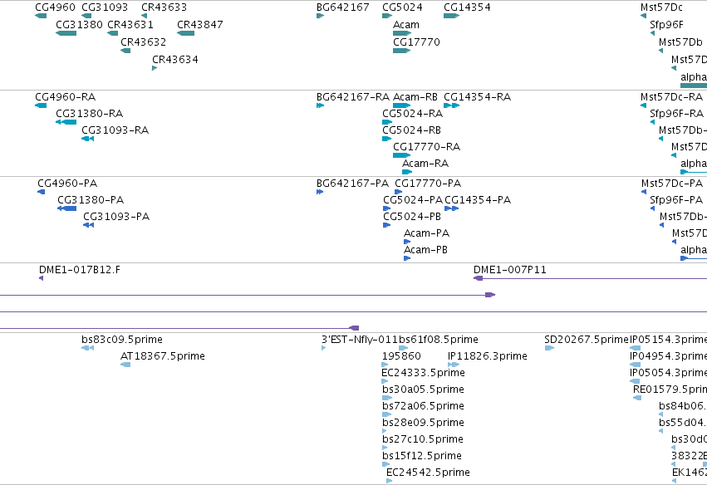Screen dimensions: 707x485
Task: Select the gene bar under CG14354 label
Action: click(x=451, y=16)
